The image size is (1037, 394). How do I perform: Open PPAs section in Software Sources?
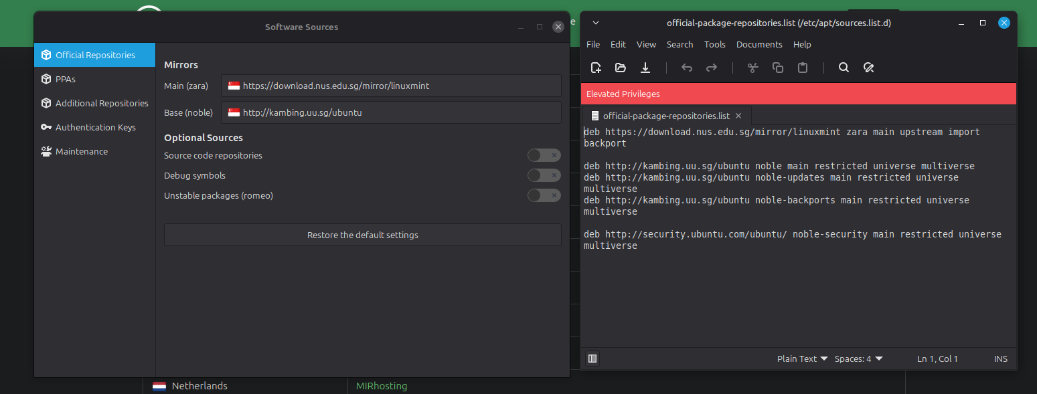tap(94, 79)
